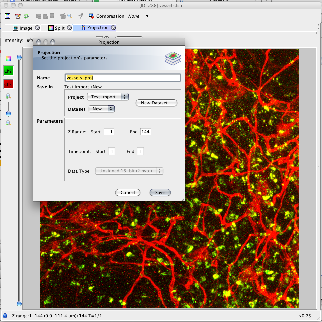
Task: Click the measurement tool toolbar icon
Action: 80,16
